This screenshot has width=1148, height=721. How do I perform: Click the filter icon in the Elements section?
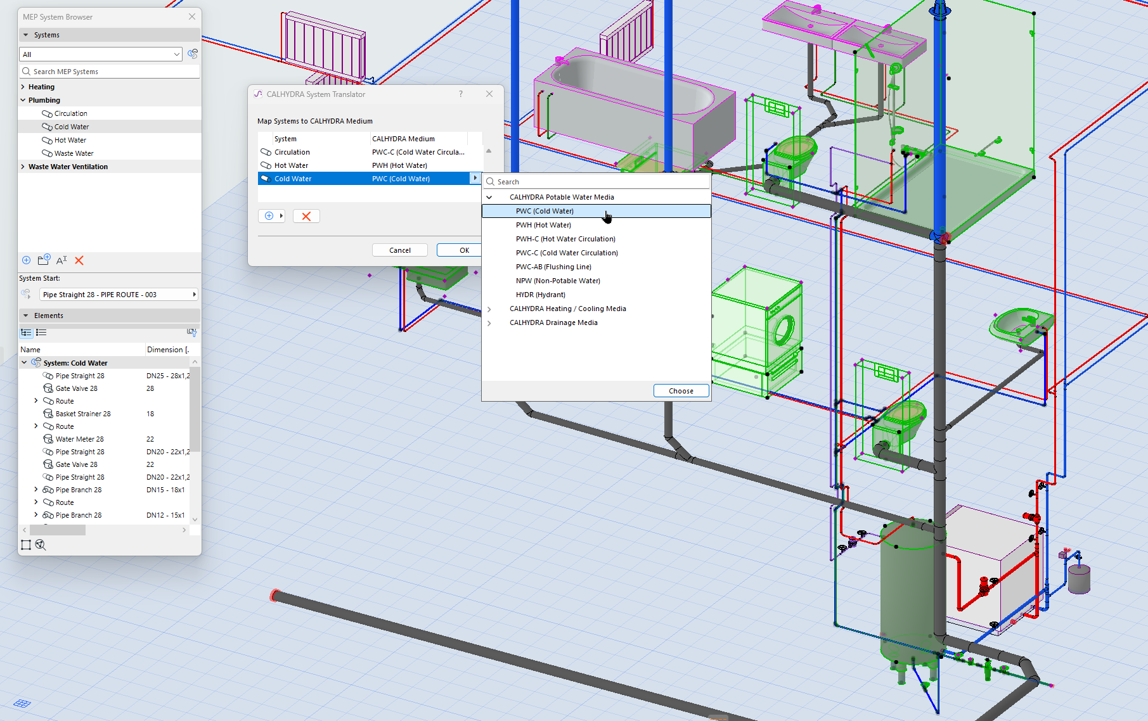point(191,332)
